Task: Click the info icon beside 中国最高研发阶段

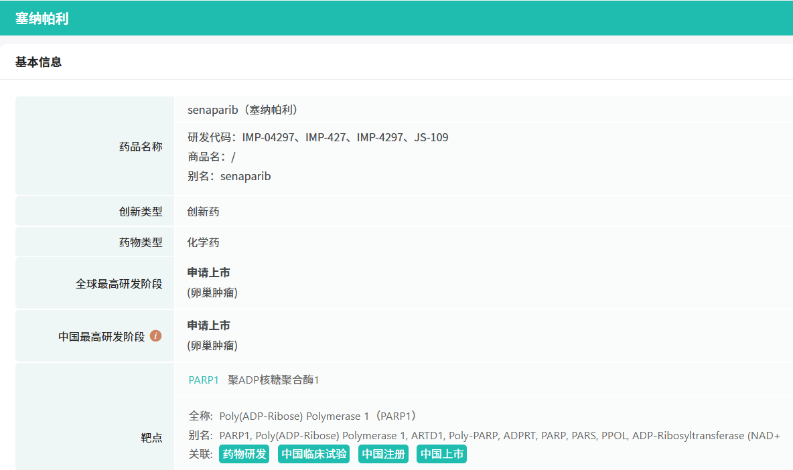Action: point(155,336)
